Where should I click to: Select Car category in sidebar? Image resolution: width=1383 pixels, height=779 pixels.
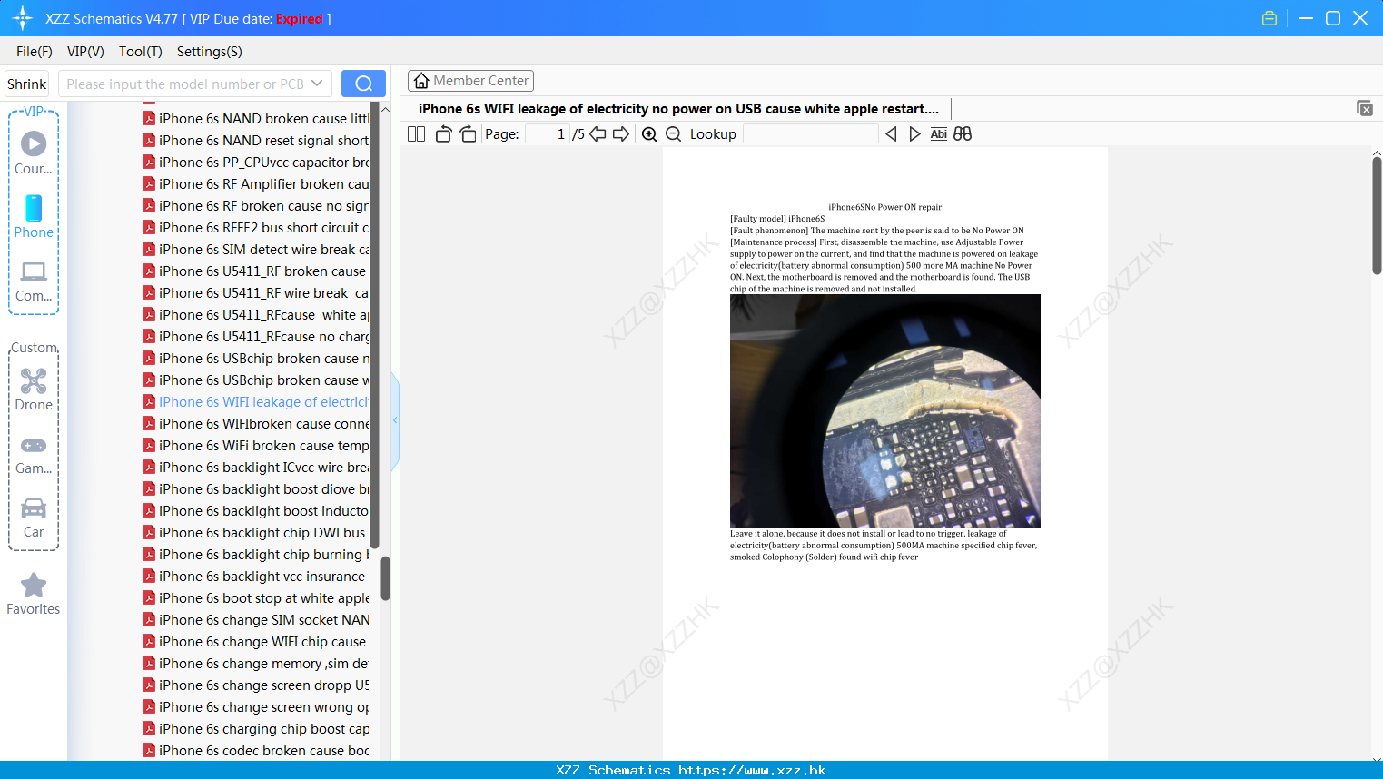tap(34, 518)
